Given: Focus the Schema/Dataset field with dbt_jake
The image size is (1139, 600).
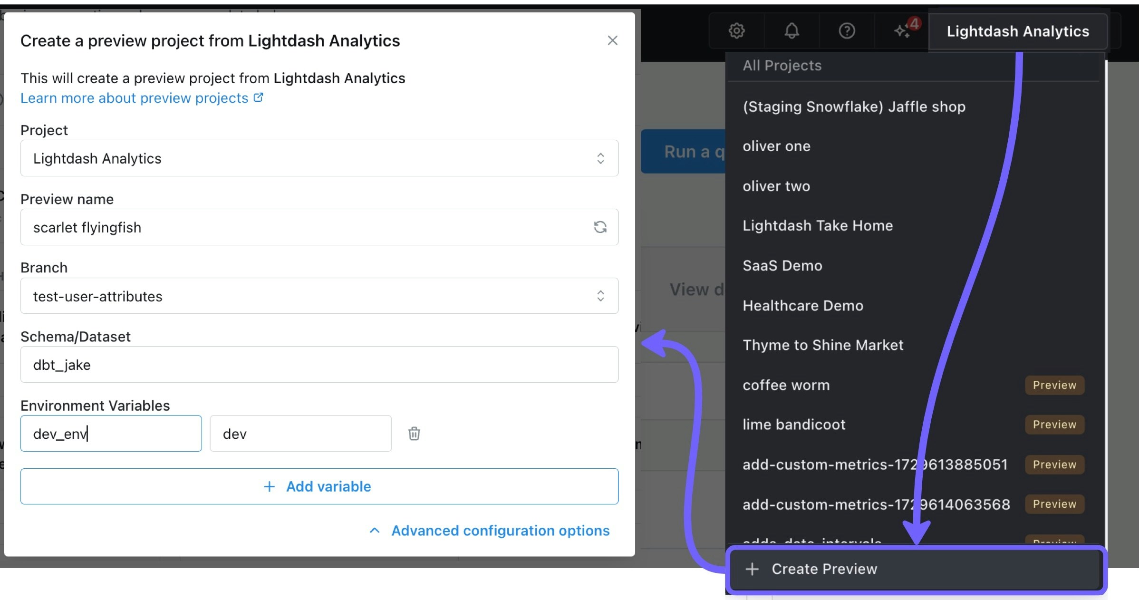Looking at the screenshot, I should tap(319, 365).
